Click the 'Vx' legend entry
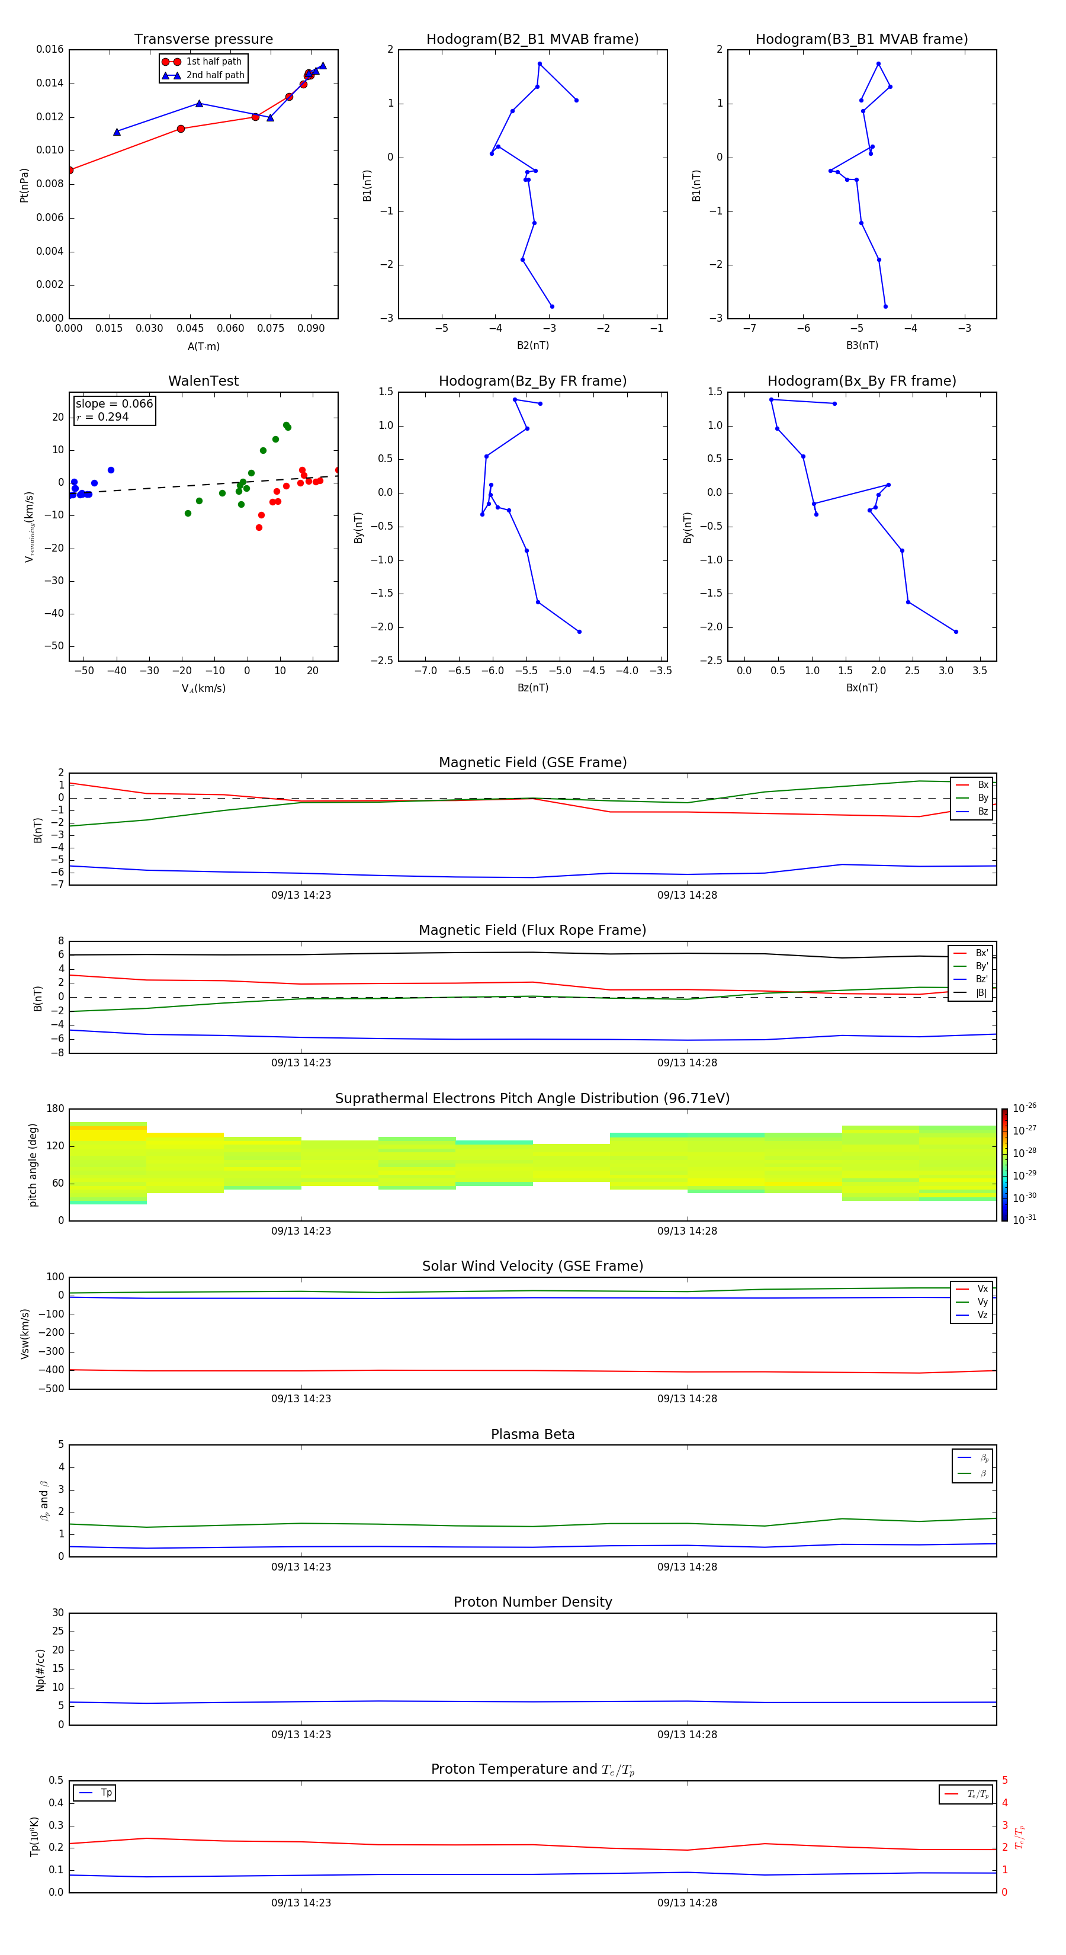This screenshot has width=1066, height=1955. (x=972, y=1290)
